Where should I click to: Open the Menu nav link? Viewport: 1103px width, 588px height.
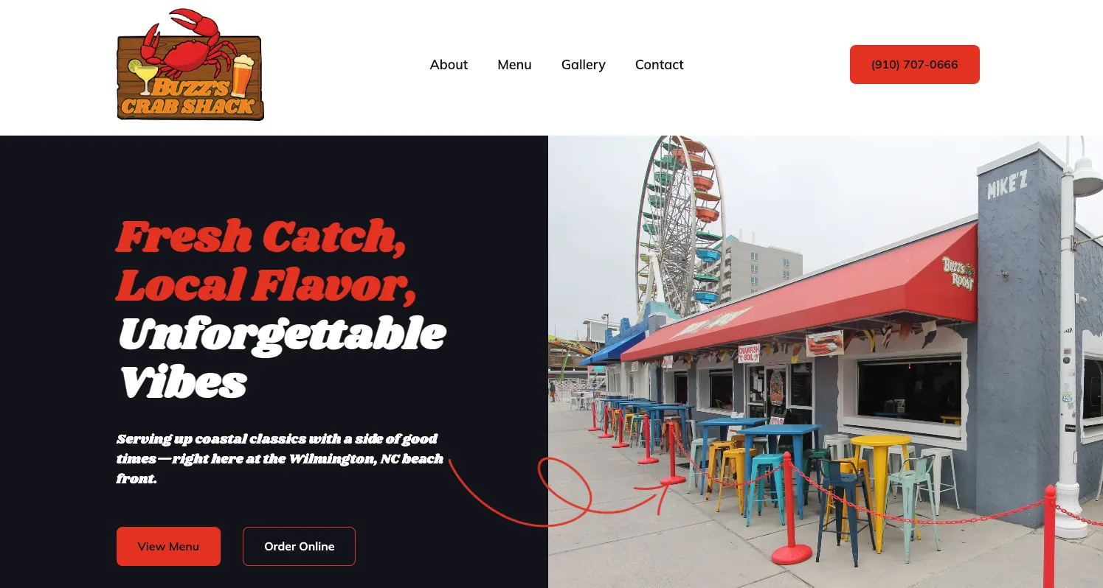(x=514, y=65)
